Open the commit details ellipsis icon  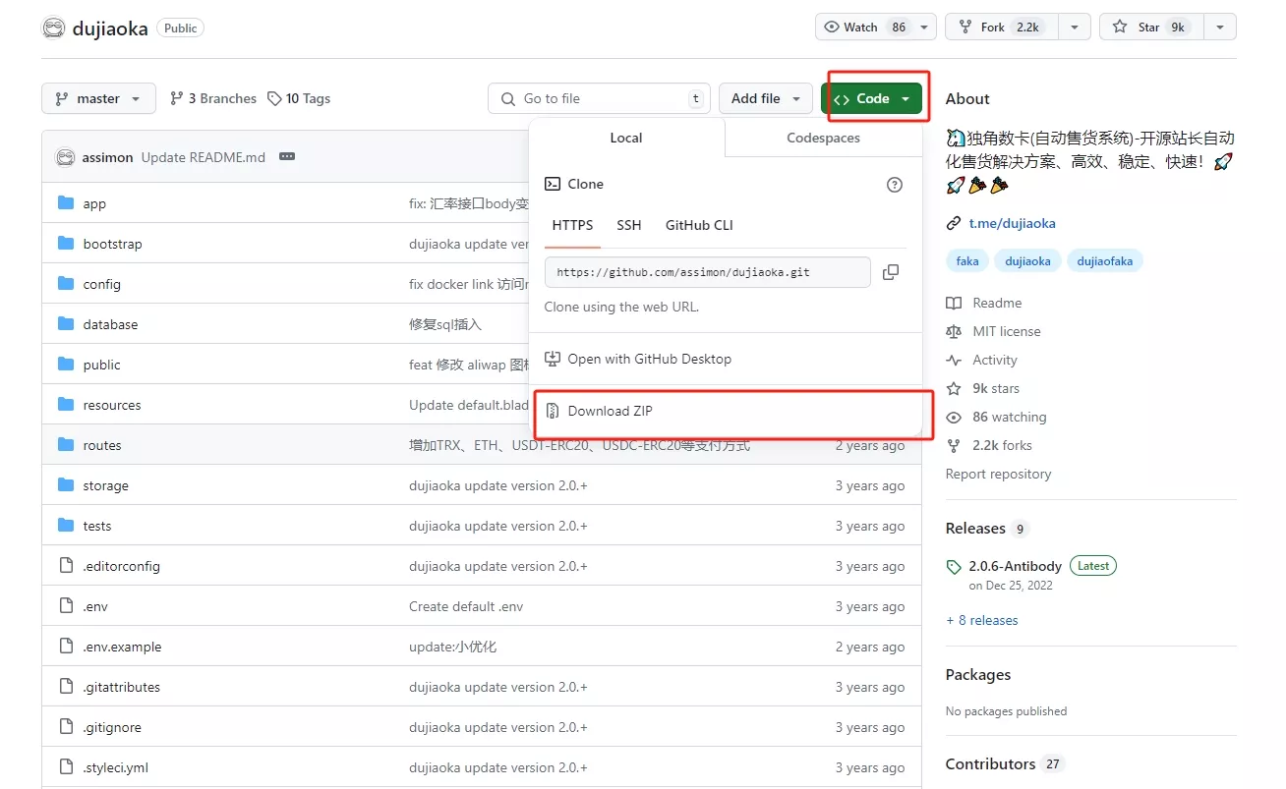tap(287, 157)
